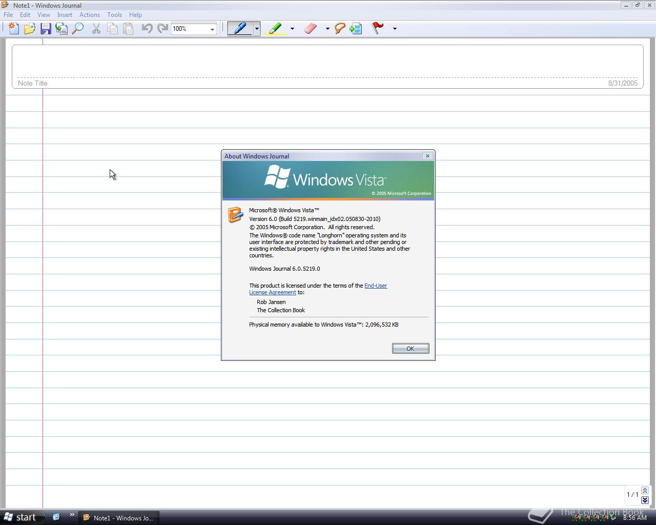Screen dimensions: 656x525
Task: Click the page counter '1 / 1'
Action: pos(632,495)
